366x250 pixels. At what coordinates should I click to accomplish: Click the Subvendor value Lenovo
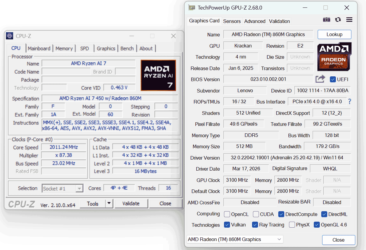[245, 90]
